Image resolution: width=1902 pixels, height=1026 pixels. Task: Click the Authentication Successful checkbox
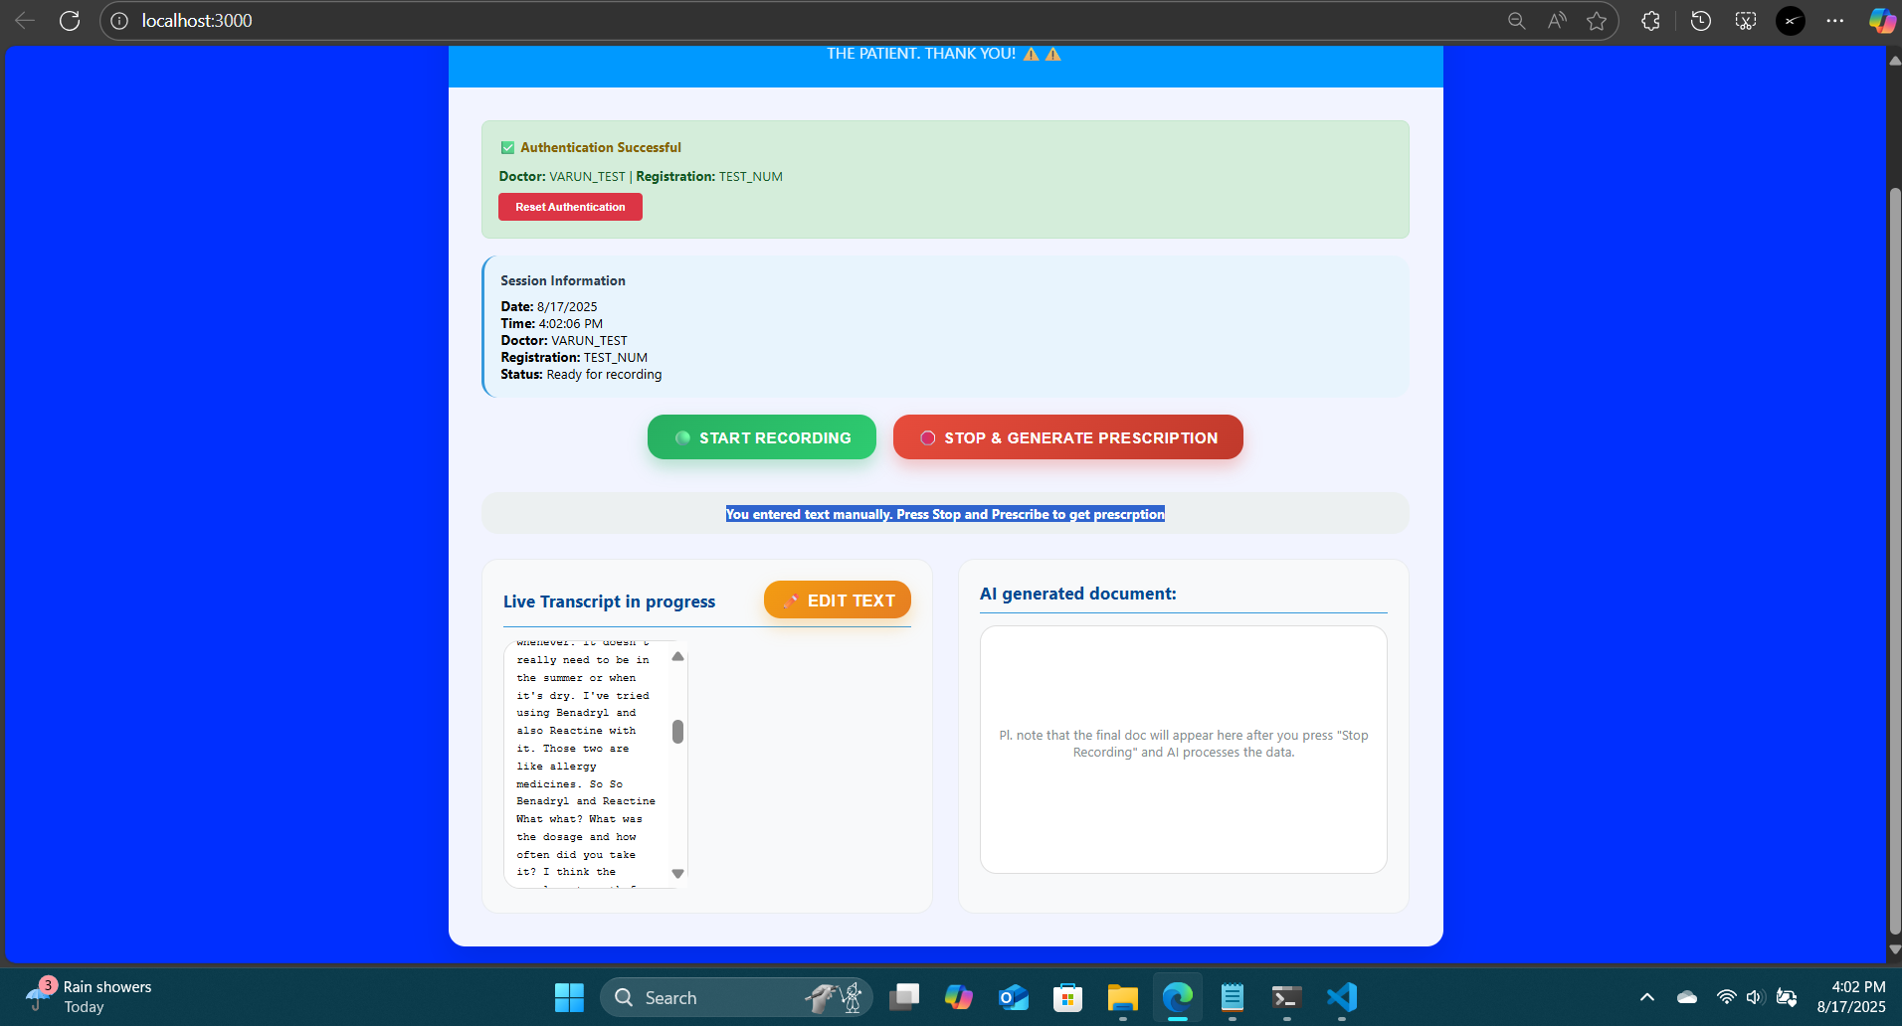tap(507, 146)
